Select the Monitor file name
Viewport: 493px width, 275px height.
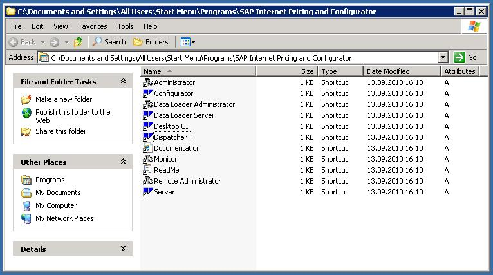pyautogui.click(x=165, y=159)
